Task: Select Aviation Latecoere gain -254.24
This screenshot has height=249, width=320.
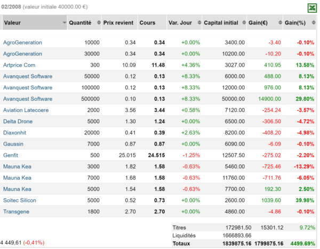Action: point(271,110)
